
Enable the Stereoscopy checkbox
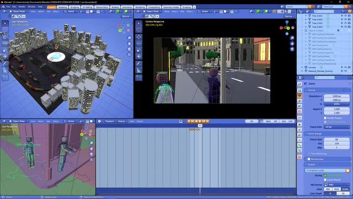click(309, 159)
